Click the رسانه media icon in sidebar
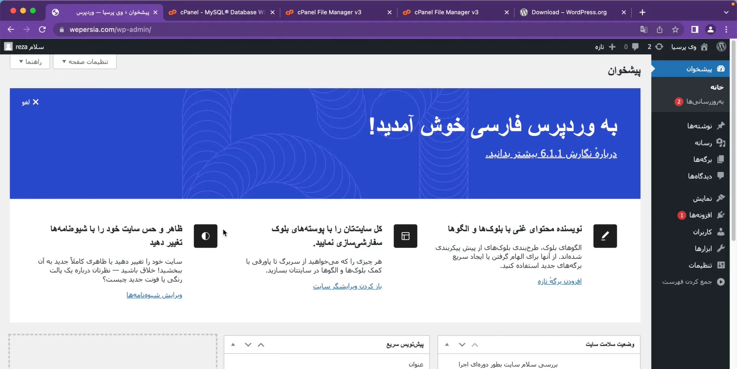Screen dimensions: 737x369 pyautogui.click(x=721, y=143)
